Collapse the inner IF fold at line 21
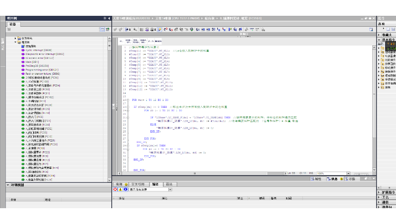Image resolution: width=396 pixels, height=224 pixels. pos(128,118)
